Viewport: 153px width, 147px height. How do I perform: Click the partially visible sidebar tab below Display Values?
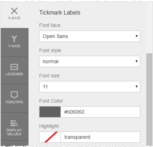tap(15, 143)
